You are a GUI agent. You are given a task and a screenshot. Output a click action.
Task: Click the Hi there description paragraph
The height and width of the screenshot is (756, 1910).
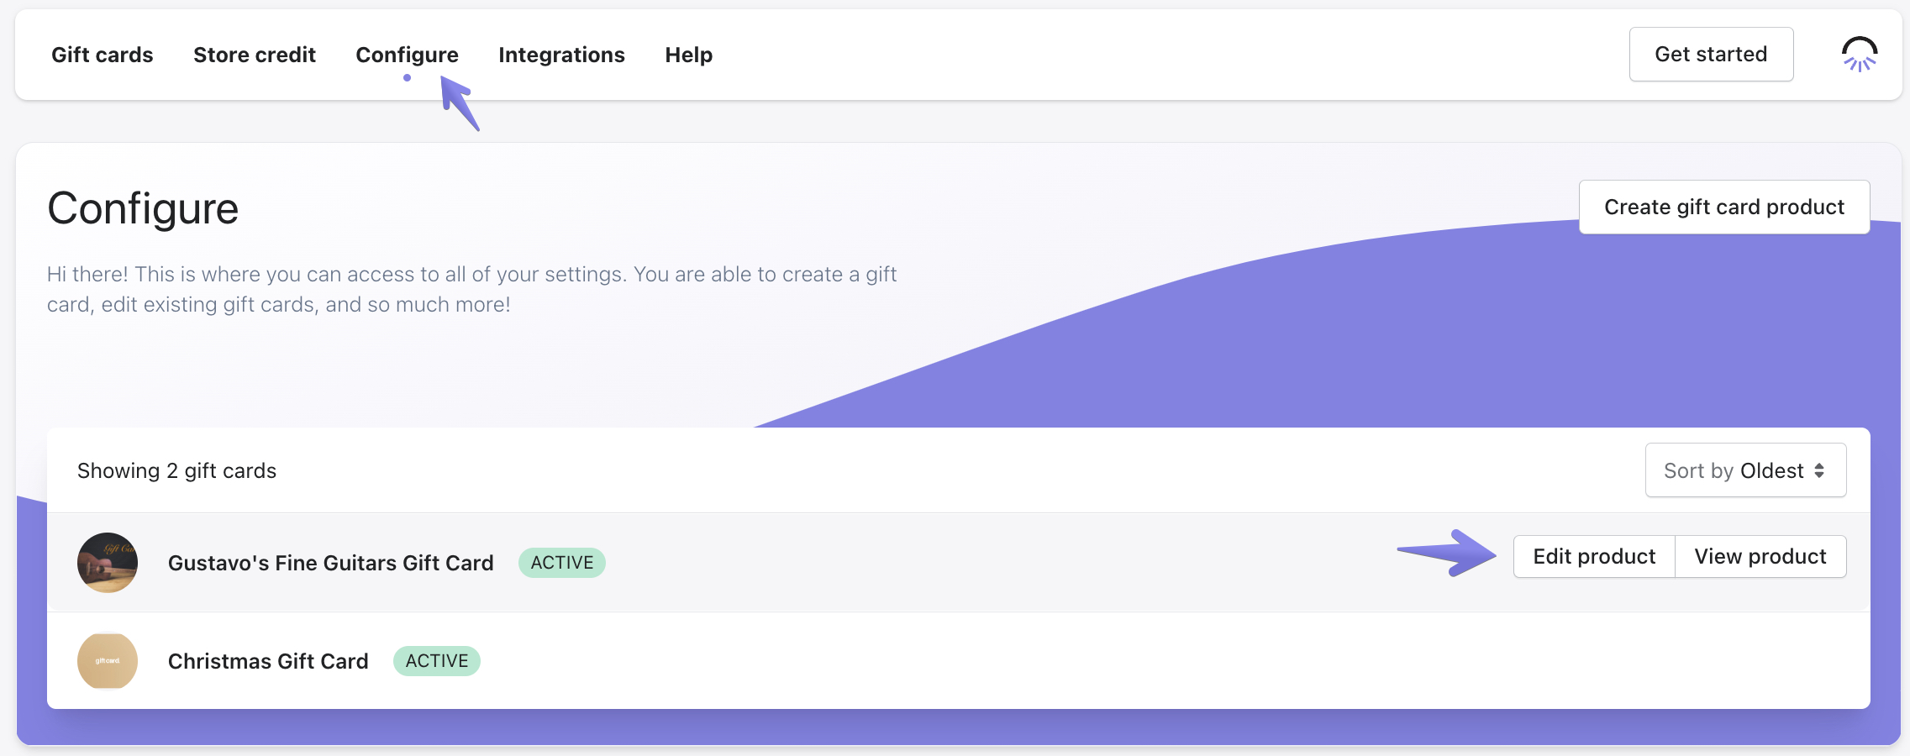(471, 289)
